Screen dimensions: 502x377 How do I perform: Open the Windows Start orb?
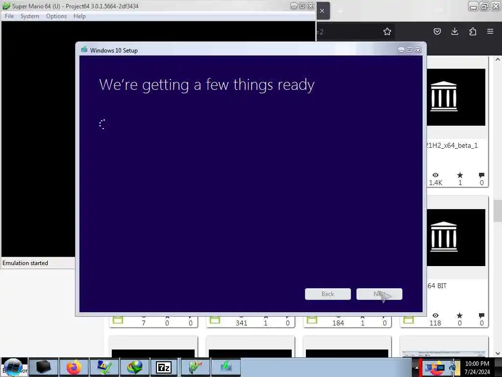point(13,367)
